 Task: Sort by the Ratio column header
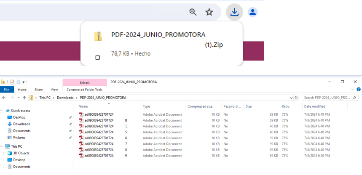pos(285,106)
